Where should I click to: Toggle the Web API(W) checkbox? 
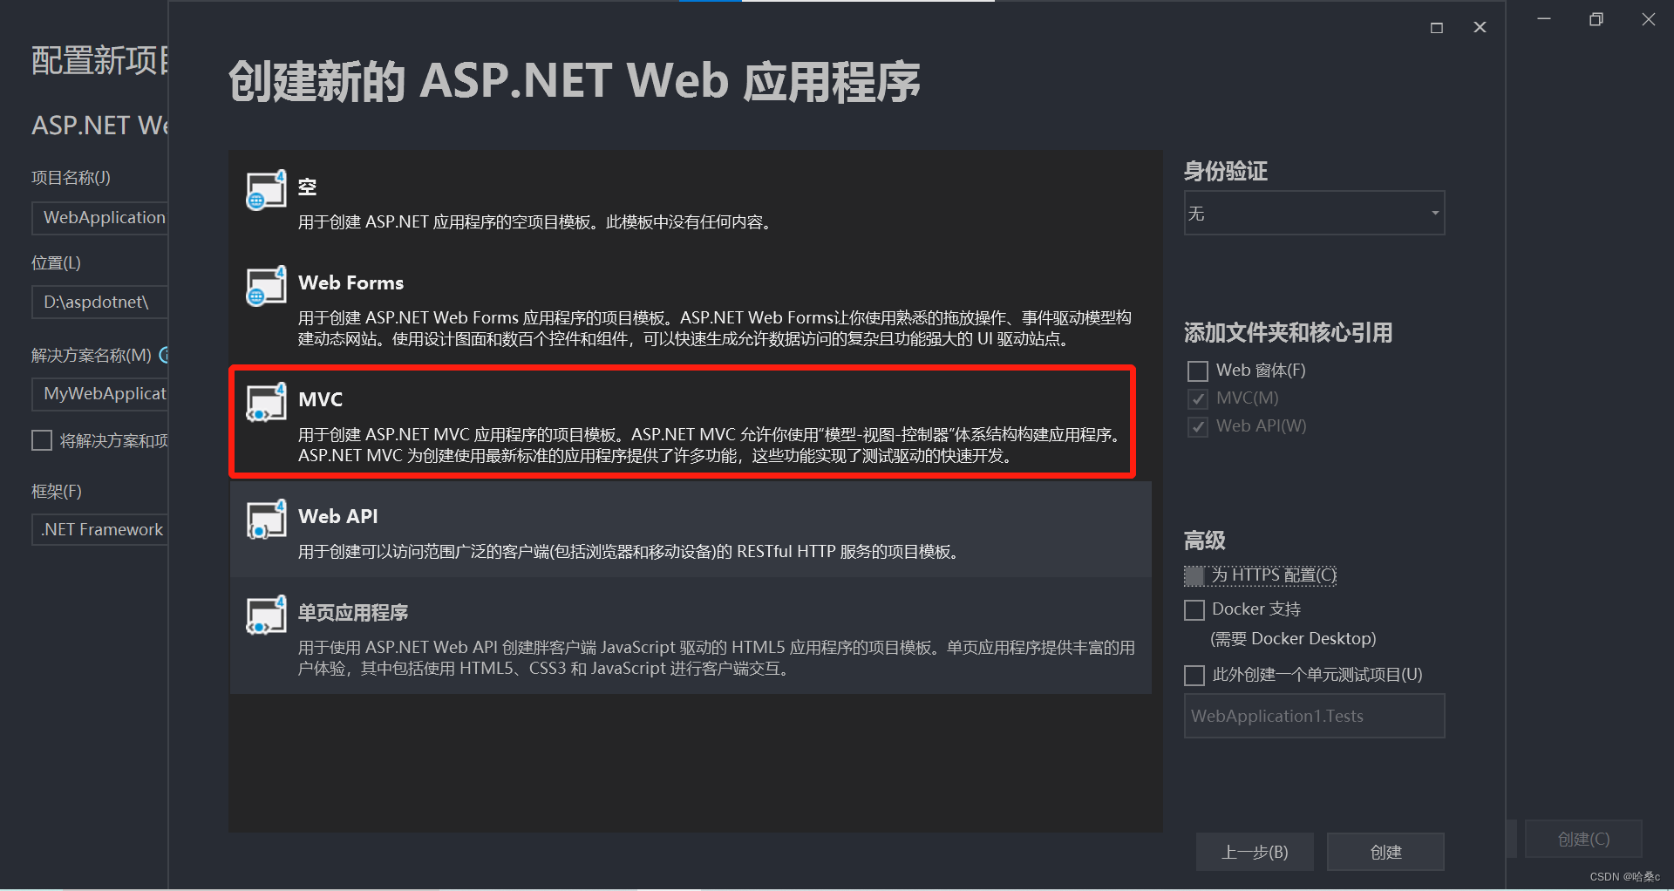1198,426
